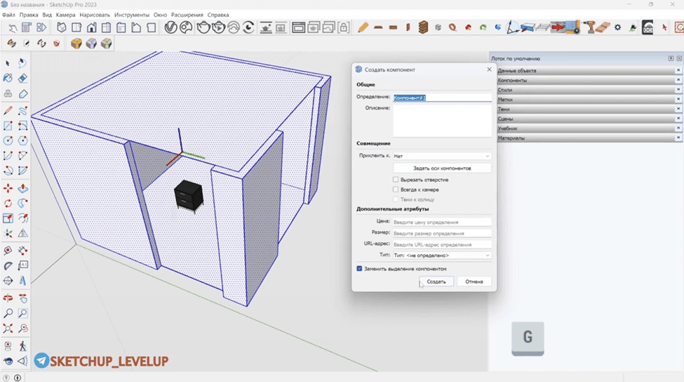Uncheck Заменить выделение компонентом
The image size is (684, 382).
point(359,268)
